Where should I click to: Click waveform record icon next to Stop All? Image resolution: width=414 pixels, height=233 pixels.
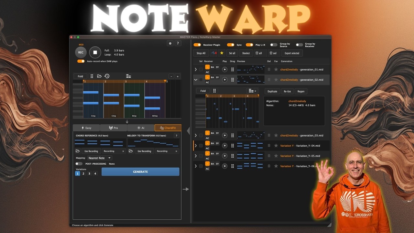click(214, 53)
